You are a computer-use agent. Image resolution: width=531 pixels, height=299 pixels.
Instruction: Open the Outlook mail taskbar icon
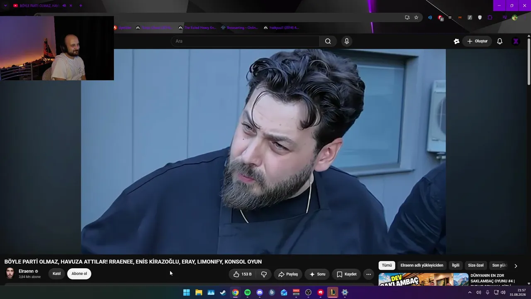coord(284,292)
